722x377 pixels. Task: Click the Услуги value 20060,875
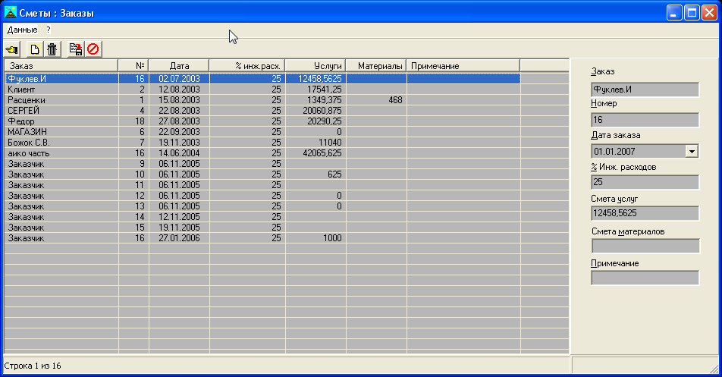(x=315, y=111)
